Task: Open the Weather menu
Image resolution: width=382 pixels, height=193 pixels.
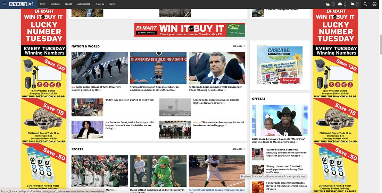Action: pos(55,4)
